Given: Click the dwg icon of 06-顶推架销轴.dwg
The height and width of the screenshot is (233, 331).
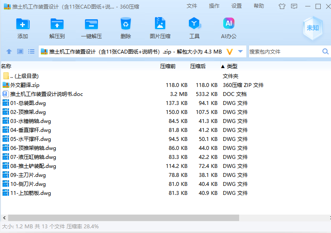Looking at the screenshot, I should click(6, 148).
